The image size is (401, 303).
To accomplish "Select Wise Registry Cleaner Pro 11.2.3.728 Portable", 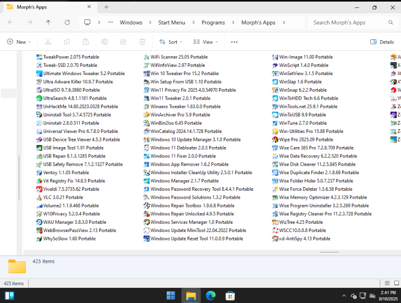I will click(x=322, y=214).
